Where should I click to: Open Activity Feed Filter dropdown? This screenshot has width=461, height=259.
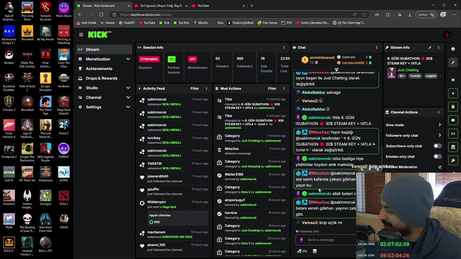(x=194, y=88)
